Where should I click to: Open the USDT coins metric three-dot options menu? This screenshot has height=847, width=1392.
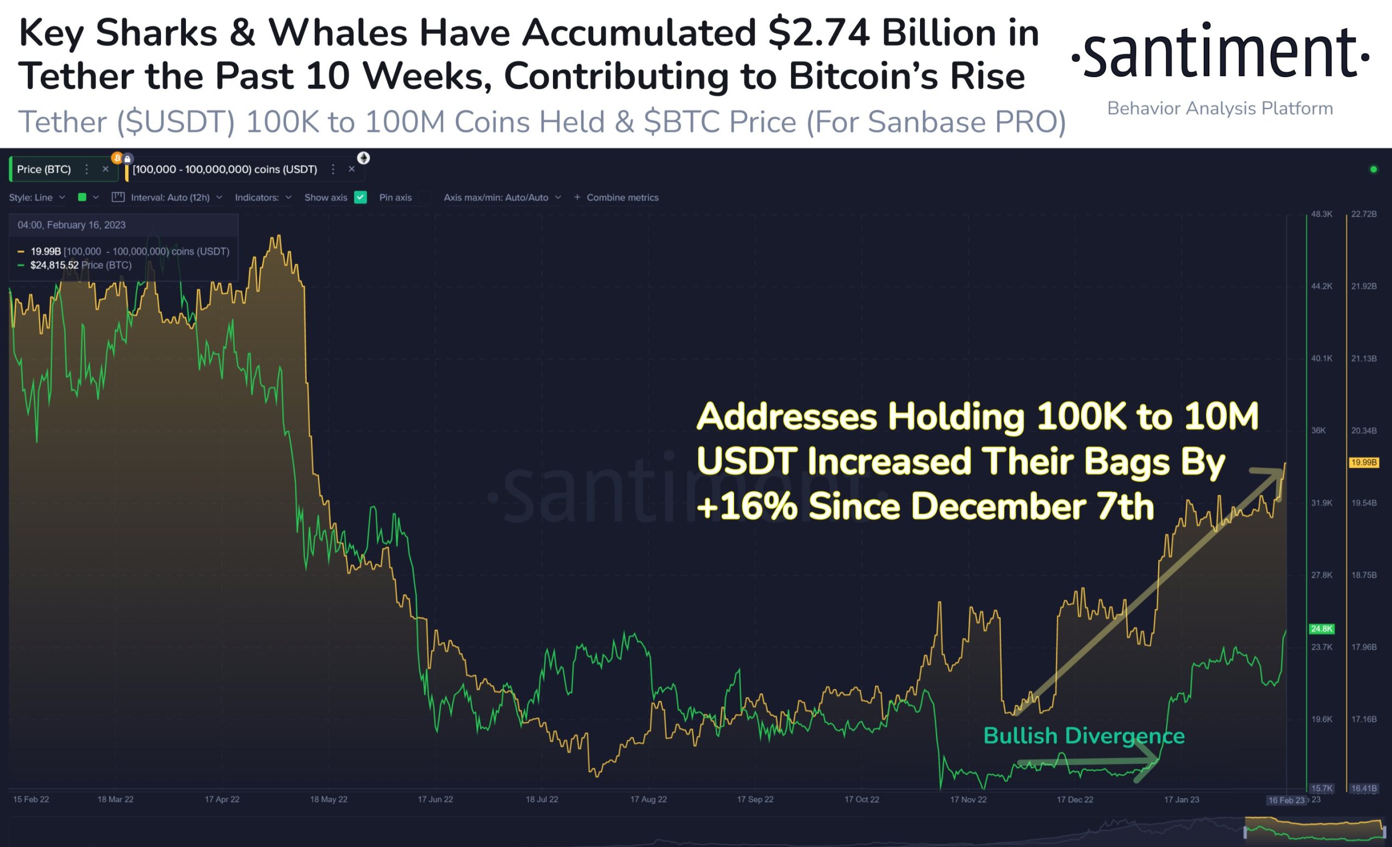tap(333, 170)
